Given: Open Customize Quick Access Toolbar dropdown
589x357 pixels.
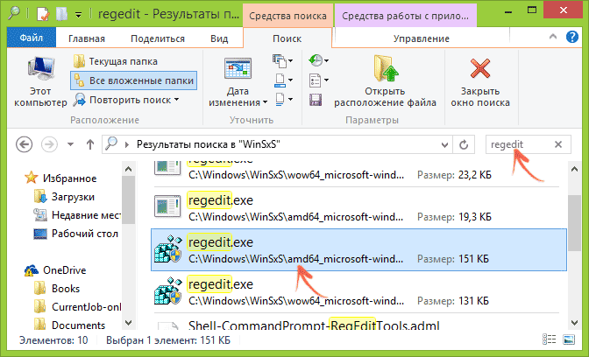Looking at the screenshot, I should [79, 15].
